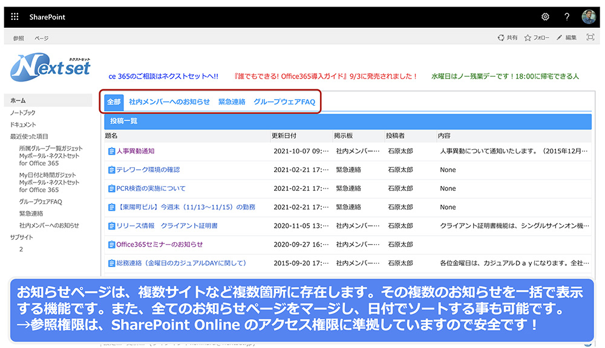Click the blue ticker text about Office 365 consultation
This screenshot has height=348, width=605.
pyautogui.click(x=163, y=76)
